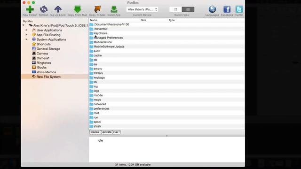Open the Current Device dropdown
This screenshot has height=169, width=301.
tap(142, 9)
